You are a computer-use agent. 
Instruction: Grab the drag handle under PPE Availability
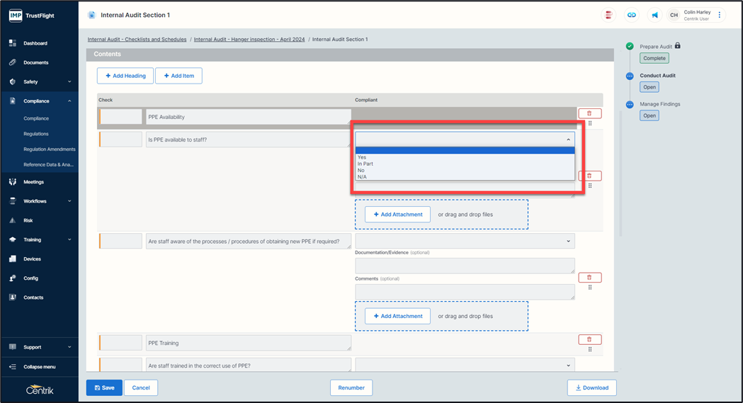pyautogui.click(x=590, y=123)
